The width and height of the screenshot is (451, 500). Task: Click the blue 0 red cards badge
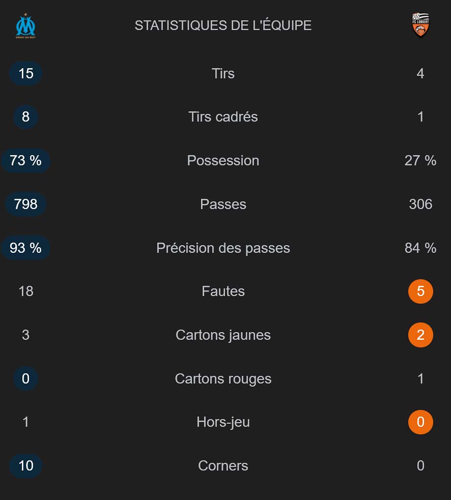(x=26, y=378)
